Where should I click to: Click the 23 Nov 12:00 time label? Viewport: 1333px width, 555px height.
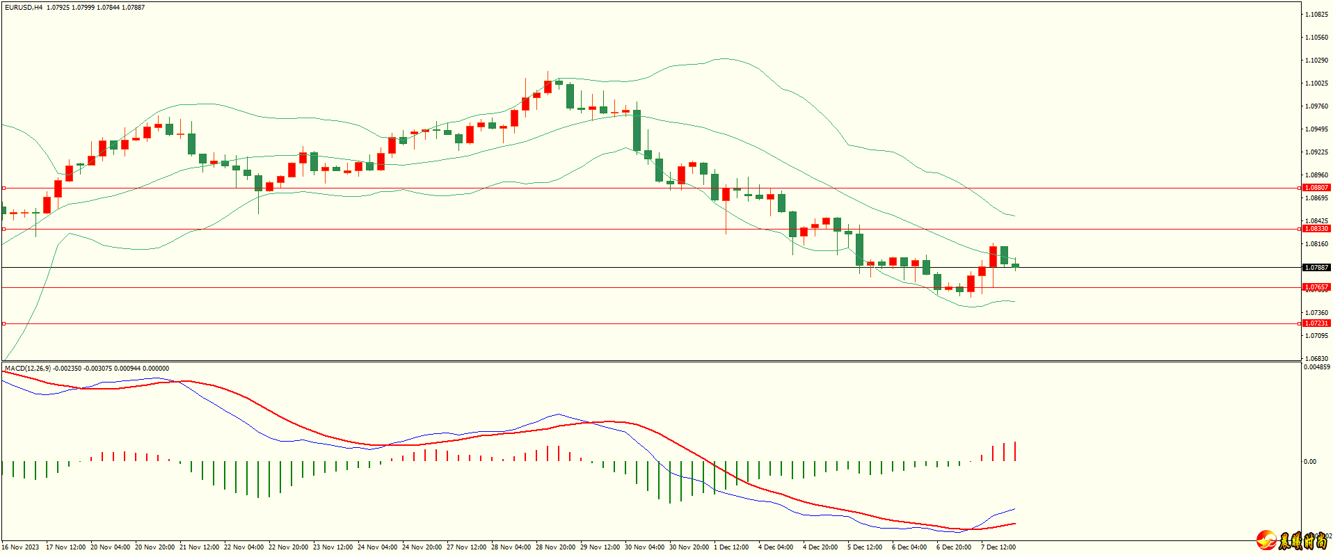click(333, 547)
